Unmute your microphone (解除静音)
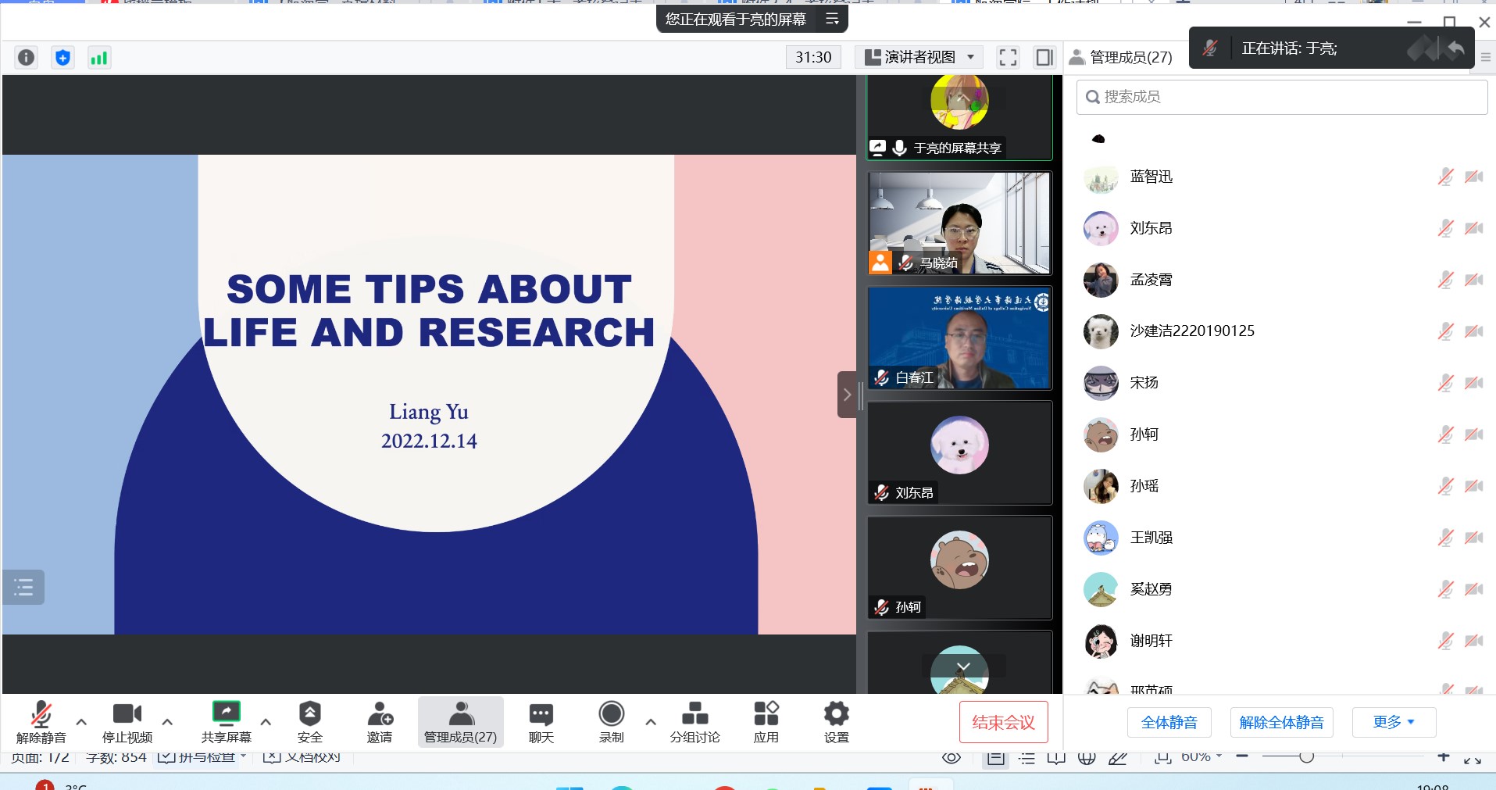 [x=41, y=721]
